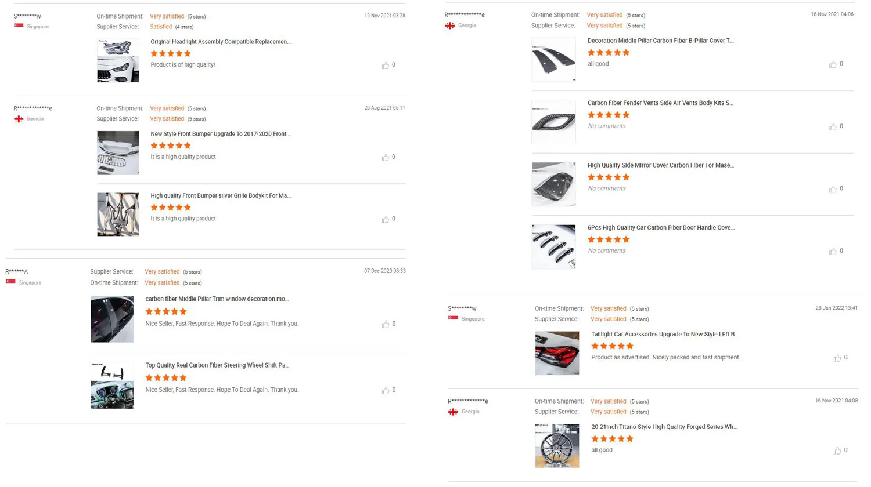Click thumbs-up on the B-Pillar cover review

coord(833,64)
